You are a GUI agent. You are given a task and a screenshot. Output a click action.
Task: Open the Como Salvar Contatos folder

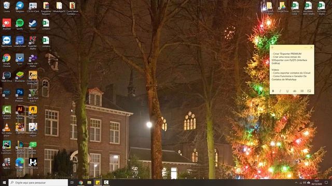click(72, 8)
